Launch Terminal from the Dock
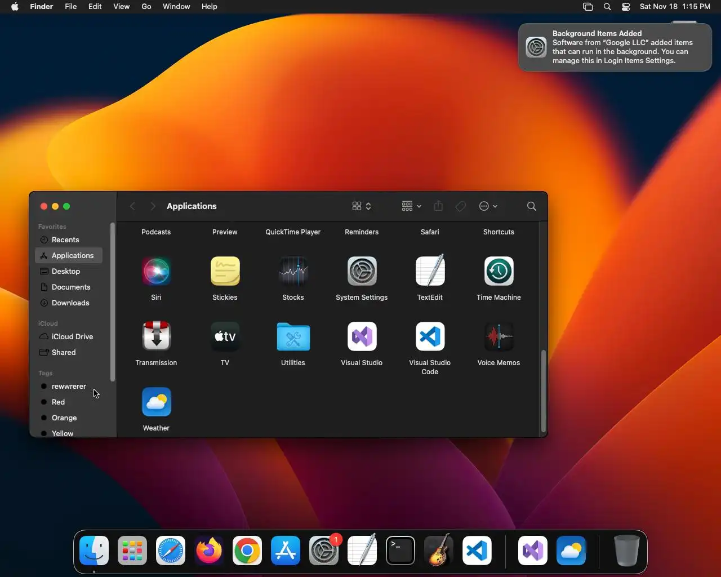Viewport: 721px width, 577px height. point(400,551)
